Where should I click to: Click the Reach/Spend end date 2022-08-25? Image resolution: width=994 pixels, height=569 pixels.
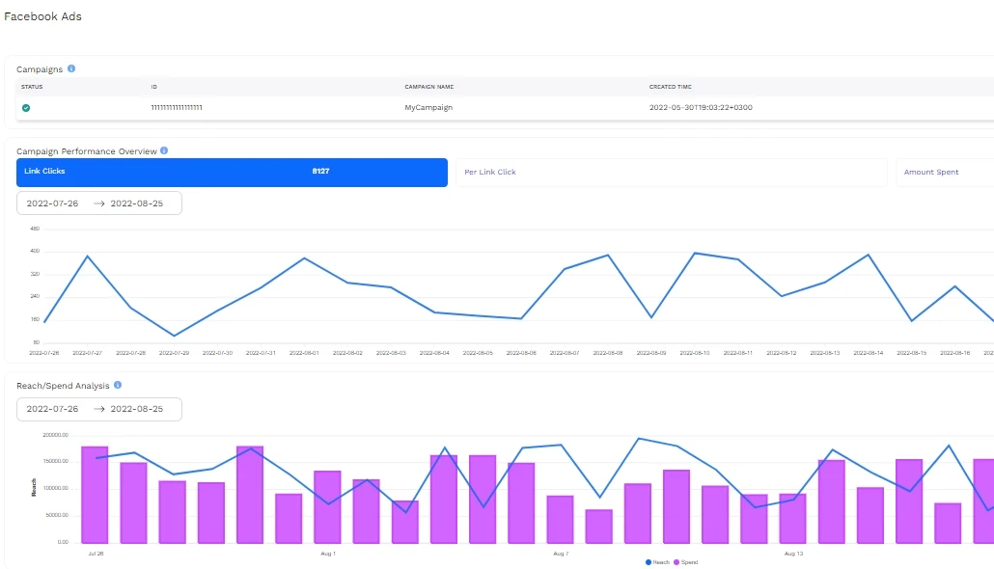(137, 409)
